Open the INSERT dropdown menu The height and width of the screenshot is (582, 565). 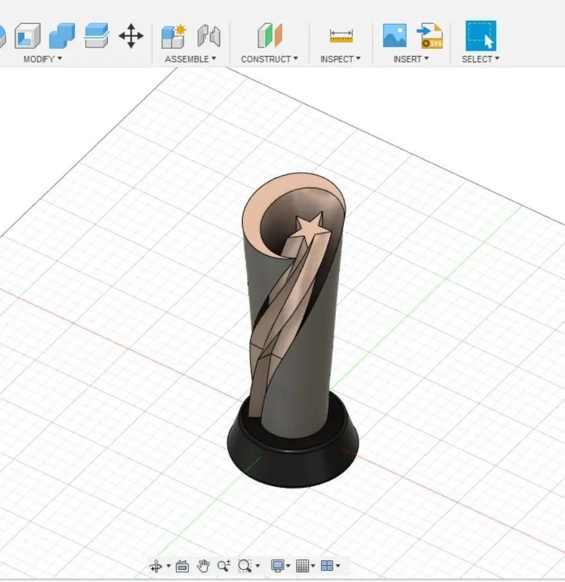[x=411, y=59]
